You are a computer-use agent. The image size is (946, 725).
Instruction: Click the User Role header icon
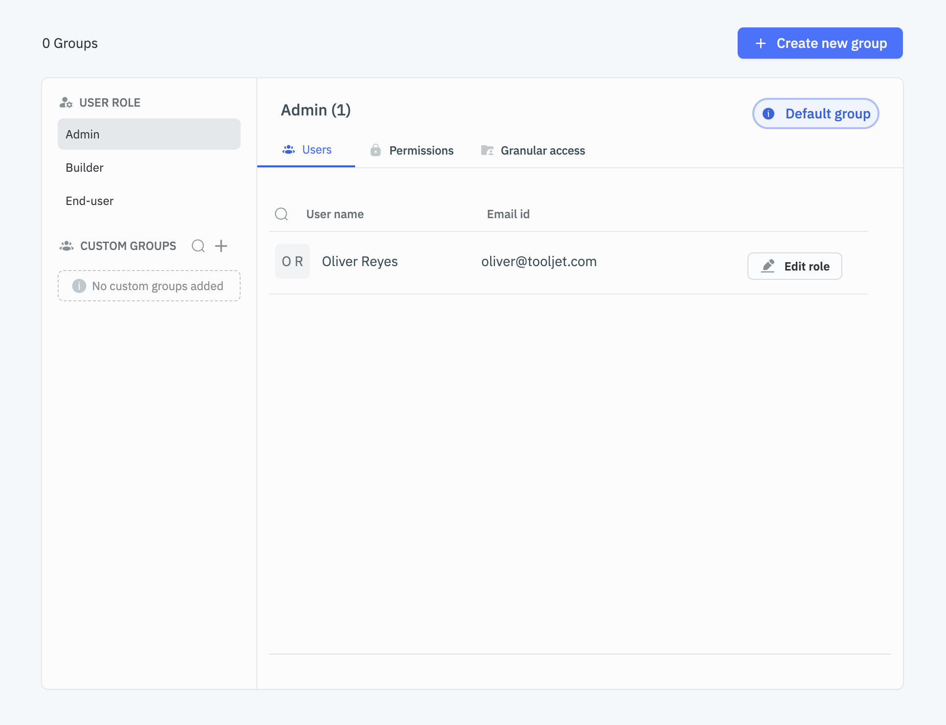coord(66,103)
